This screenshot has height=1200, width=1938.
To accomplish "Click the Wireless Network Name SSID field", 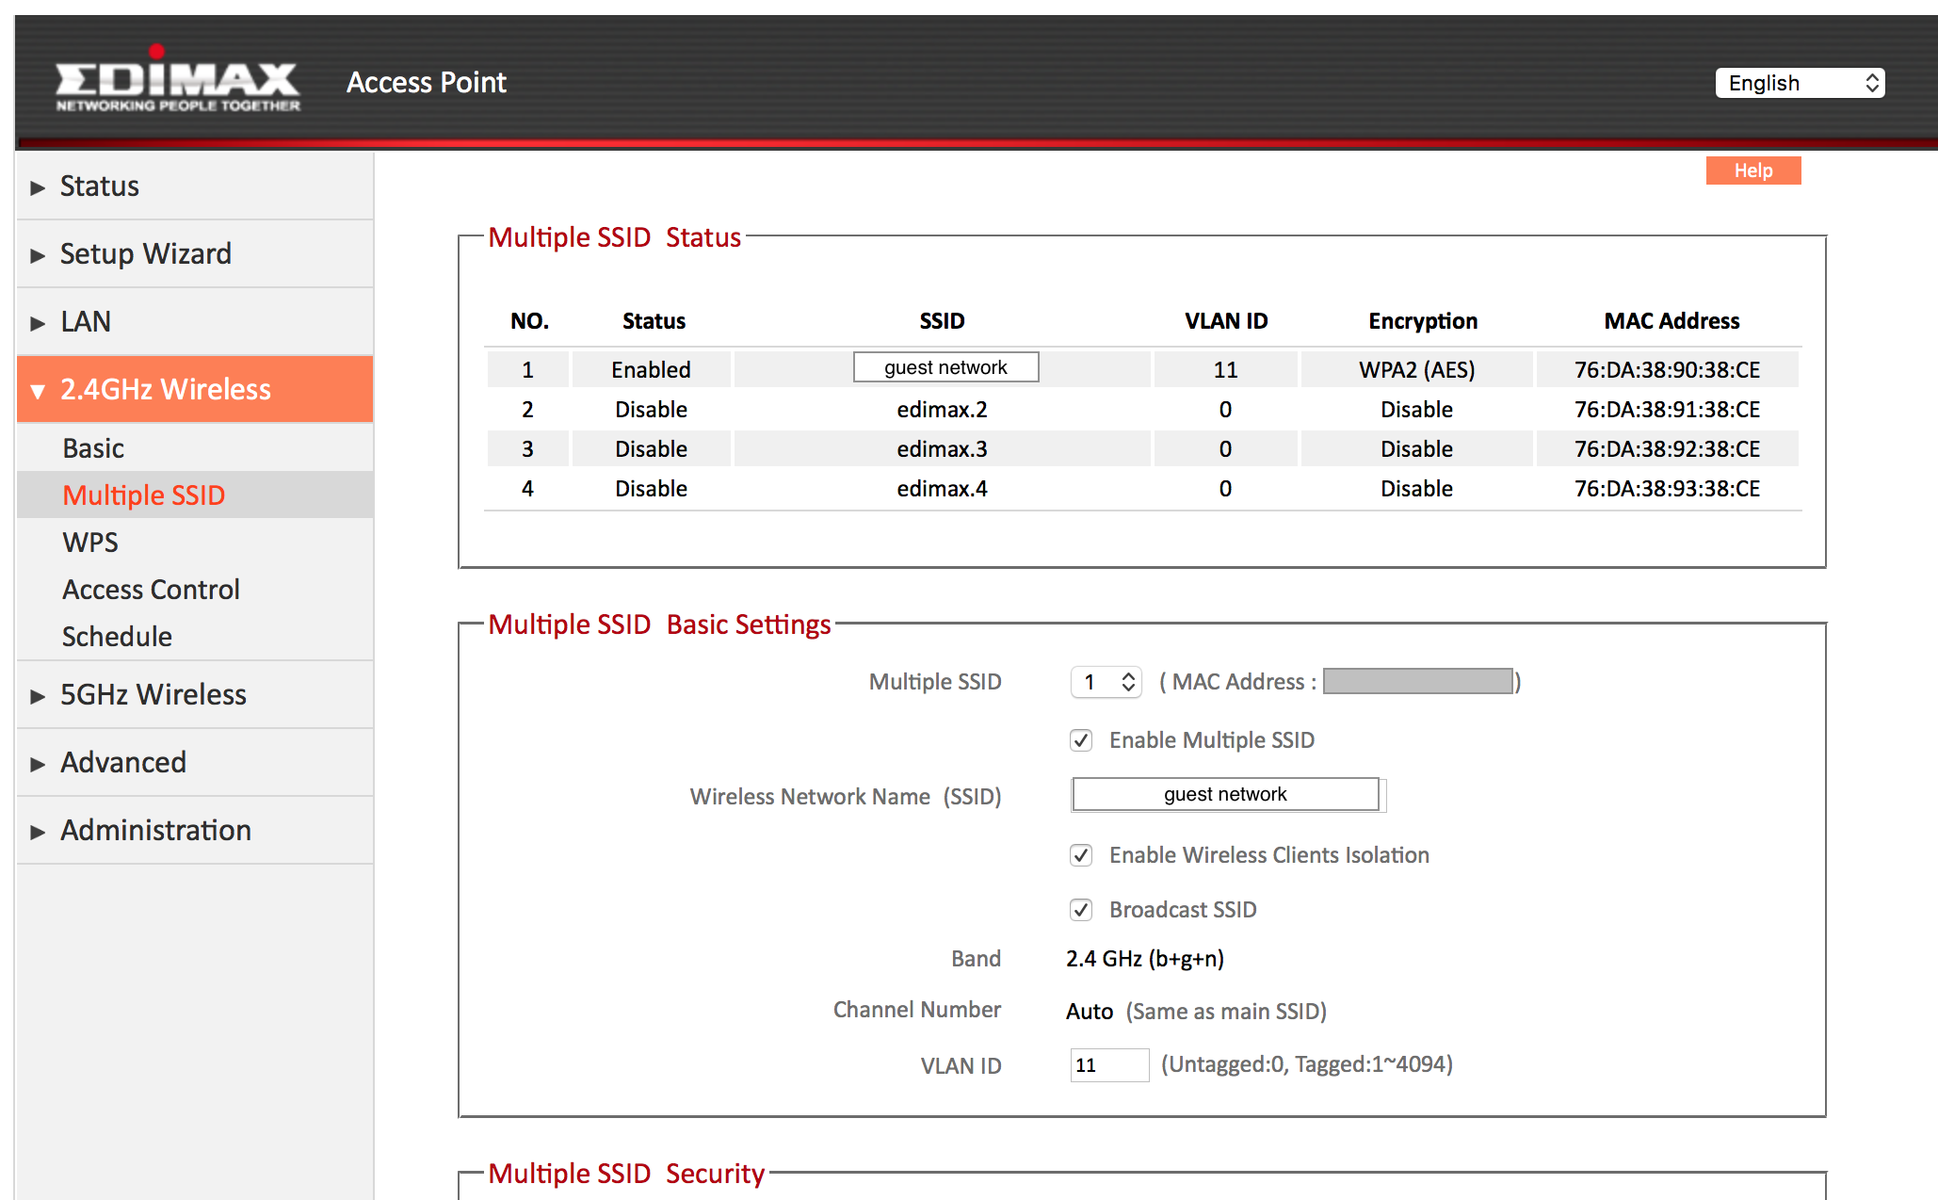I will coord(1225,794).
